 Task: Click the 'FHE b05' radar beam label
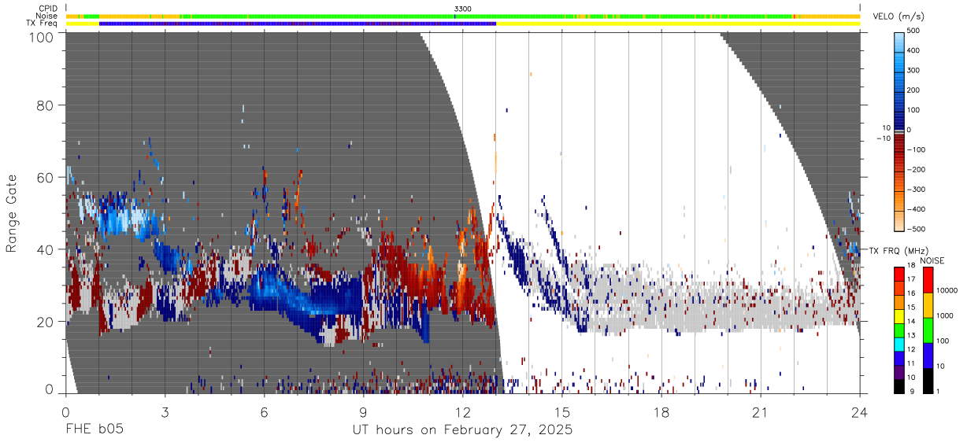[94, 430]
